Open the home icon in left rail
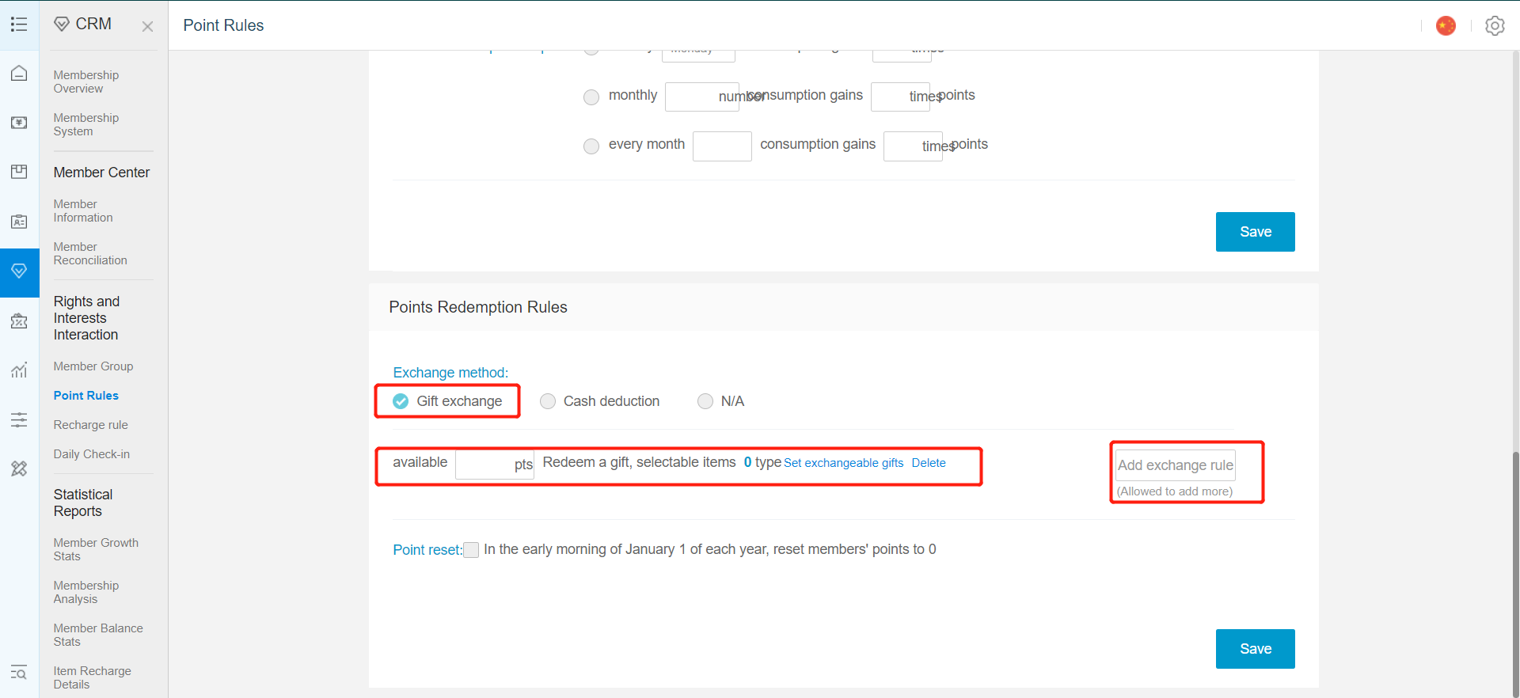The image size is (1520, 698). 19,74
